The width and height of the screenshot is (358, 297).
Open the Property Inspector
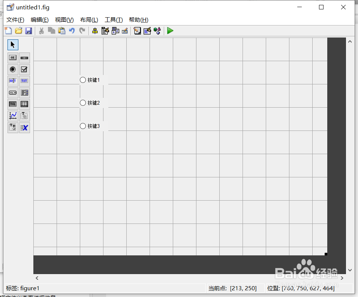147,31
